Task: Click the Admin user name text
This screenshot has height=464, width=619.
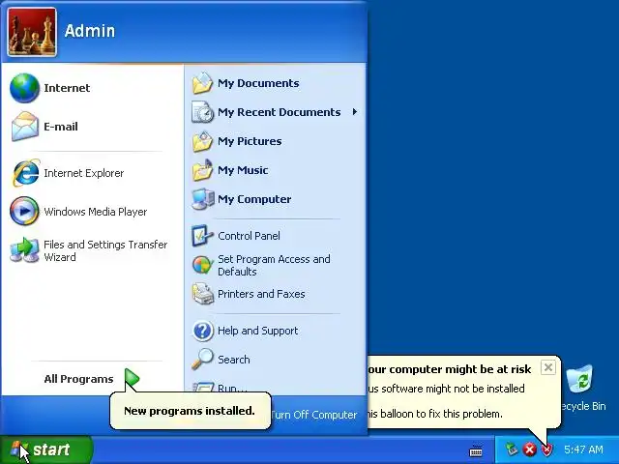Action: click(90, 31)
